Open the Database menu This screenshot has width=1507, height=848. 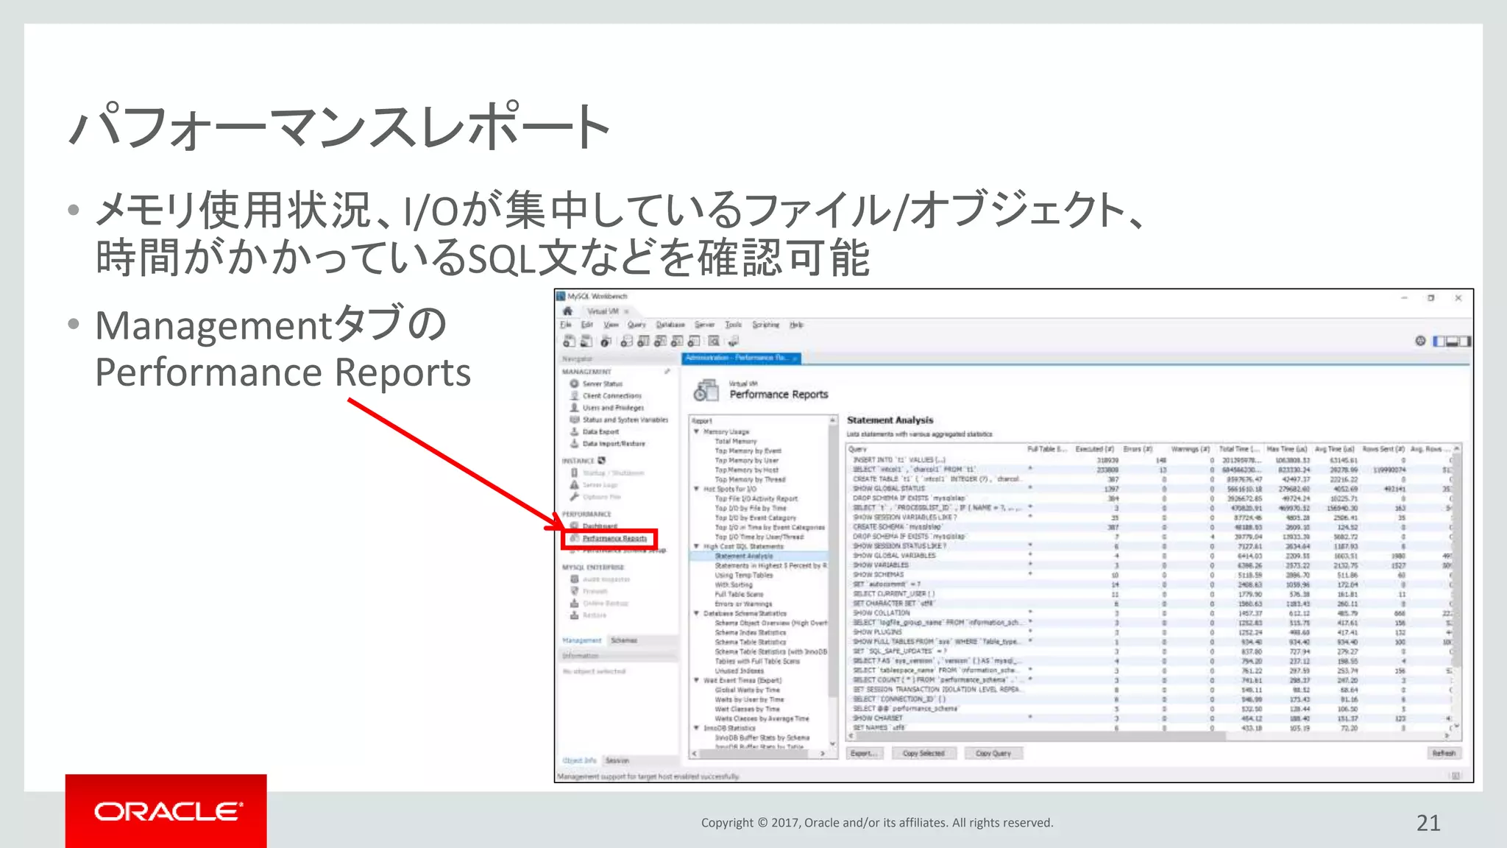pos(670,325)
